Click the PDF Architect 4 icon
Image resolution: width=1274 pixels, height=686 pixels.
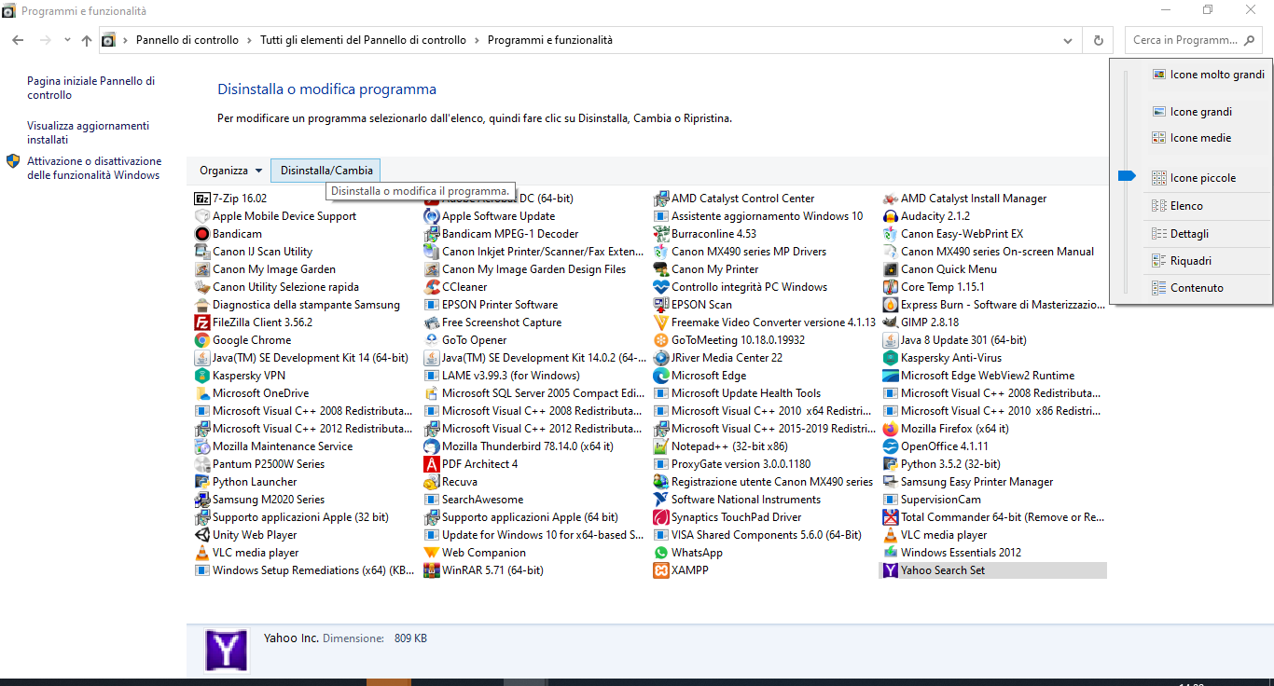pos(432,464)
